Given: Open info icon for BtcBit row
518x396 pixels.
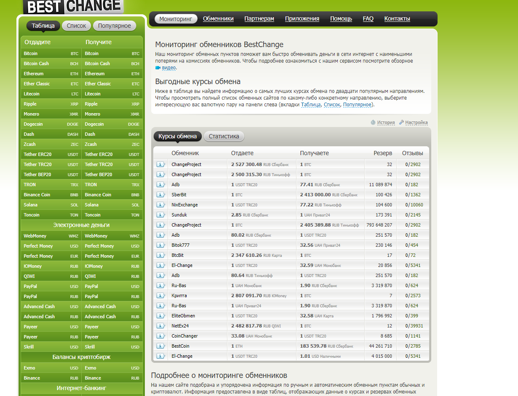Looking at the screenshot, I should pos(160,255).
